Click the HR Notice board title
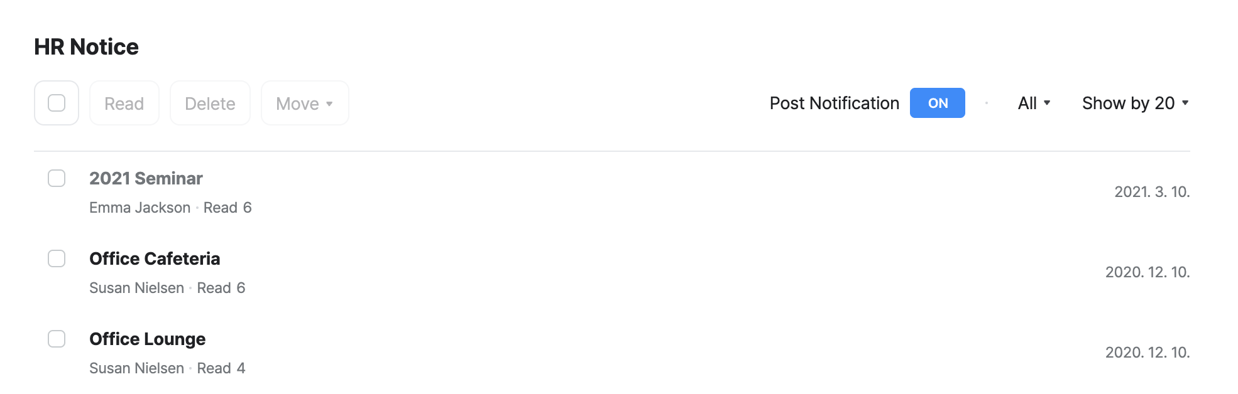This screenshot has width=1238, height=394. tap(86, 47)
